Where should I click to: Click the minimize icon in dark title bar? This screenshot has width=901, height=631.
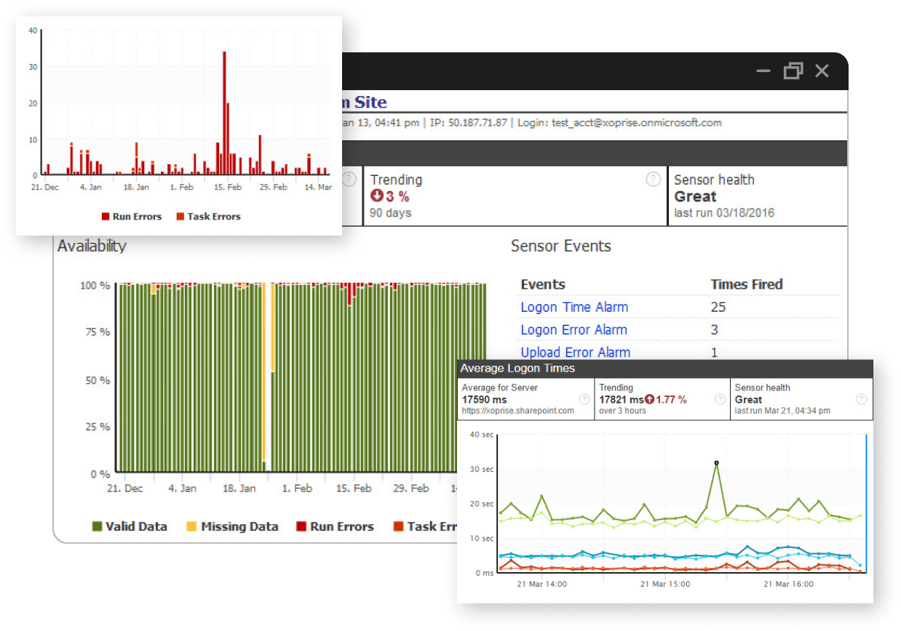[x=763, y=71]
